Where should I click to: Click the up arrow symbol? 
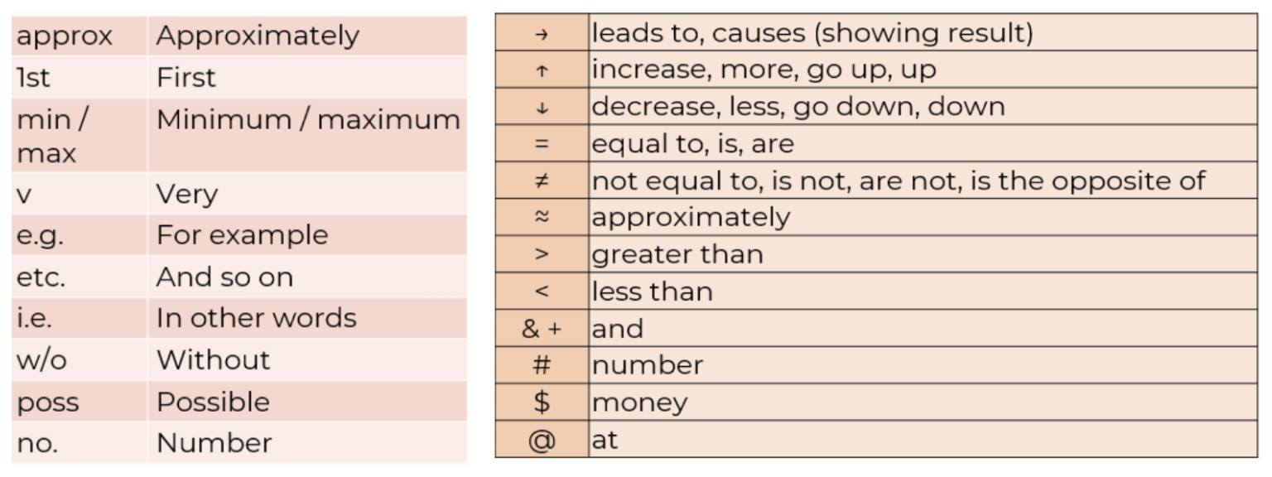coord(542,71)
